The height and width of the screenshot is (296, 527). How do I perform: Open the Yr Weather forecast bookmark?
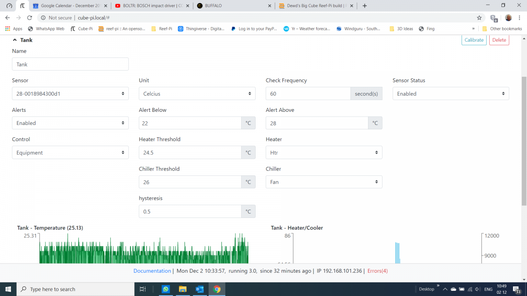tap(307, 29)
